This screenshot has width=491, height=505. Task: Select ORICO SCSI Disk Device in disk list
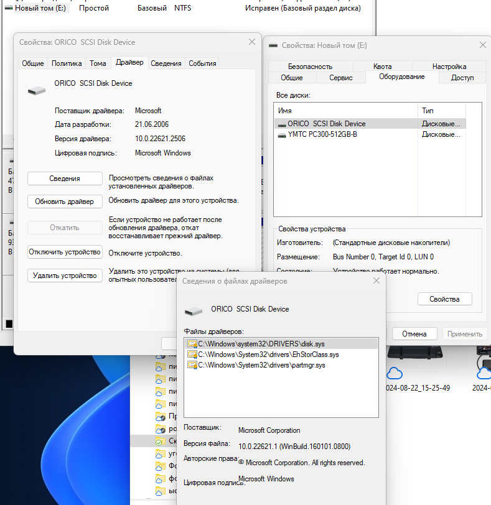(x=370, y=124)
